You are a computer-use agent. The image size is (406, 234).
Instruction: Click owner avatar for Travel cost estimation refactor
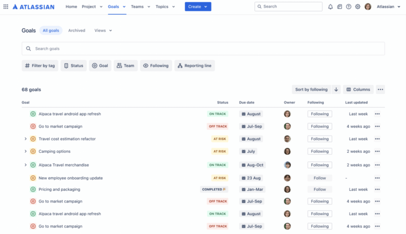pyautogui.click(x=287, y=139)
